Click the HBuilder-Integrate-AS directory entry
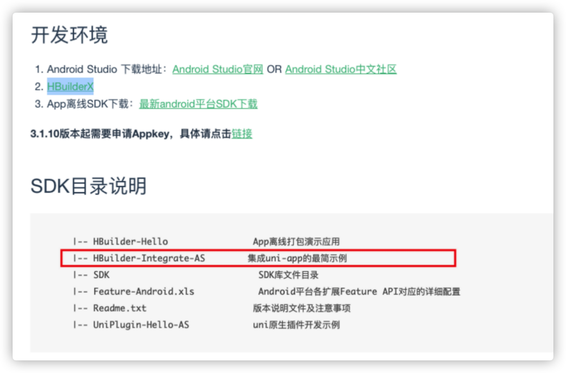 point(149,258)
